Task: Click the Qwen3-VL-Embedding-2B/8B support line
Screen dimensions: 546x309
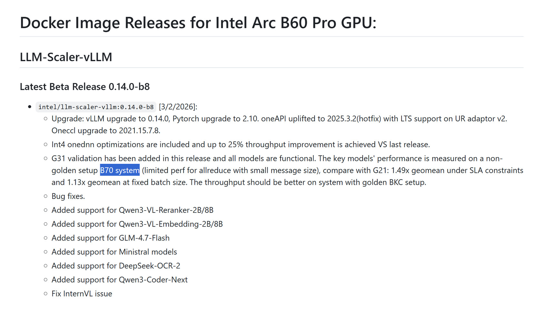Action: (137, 224)
